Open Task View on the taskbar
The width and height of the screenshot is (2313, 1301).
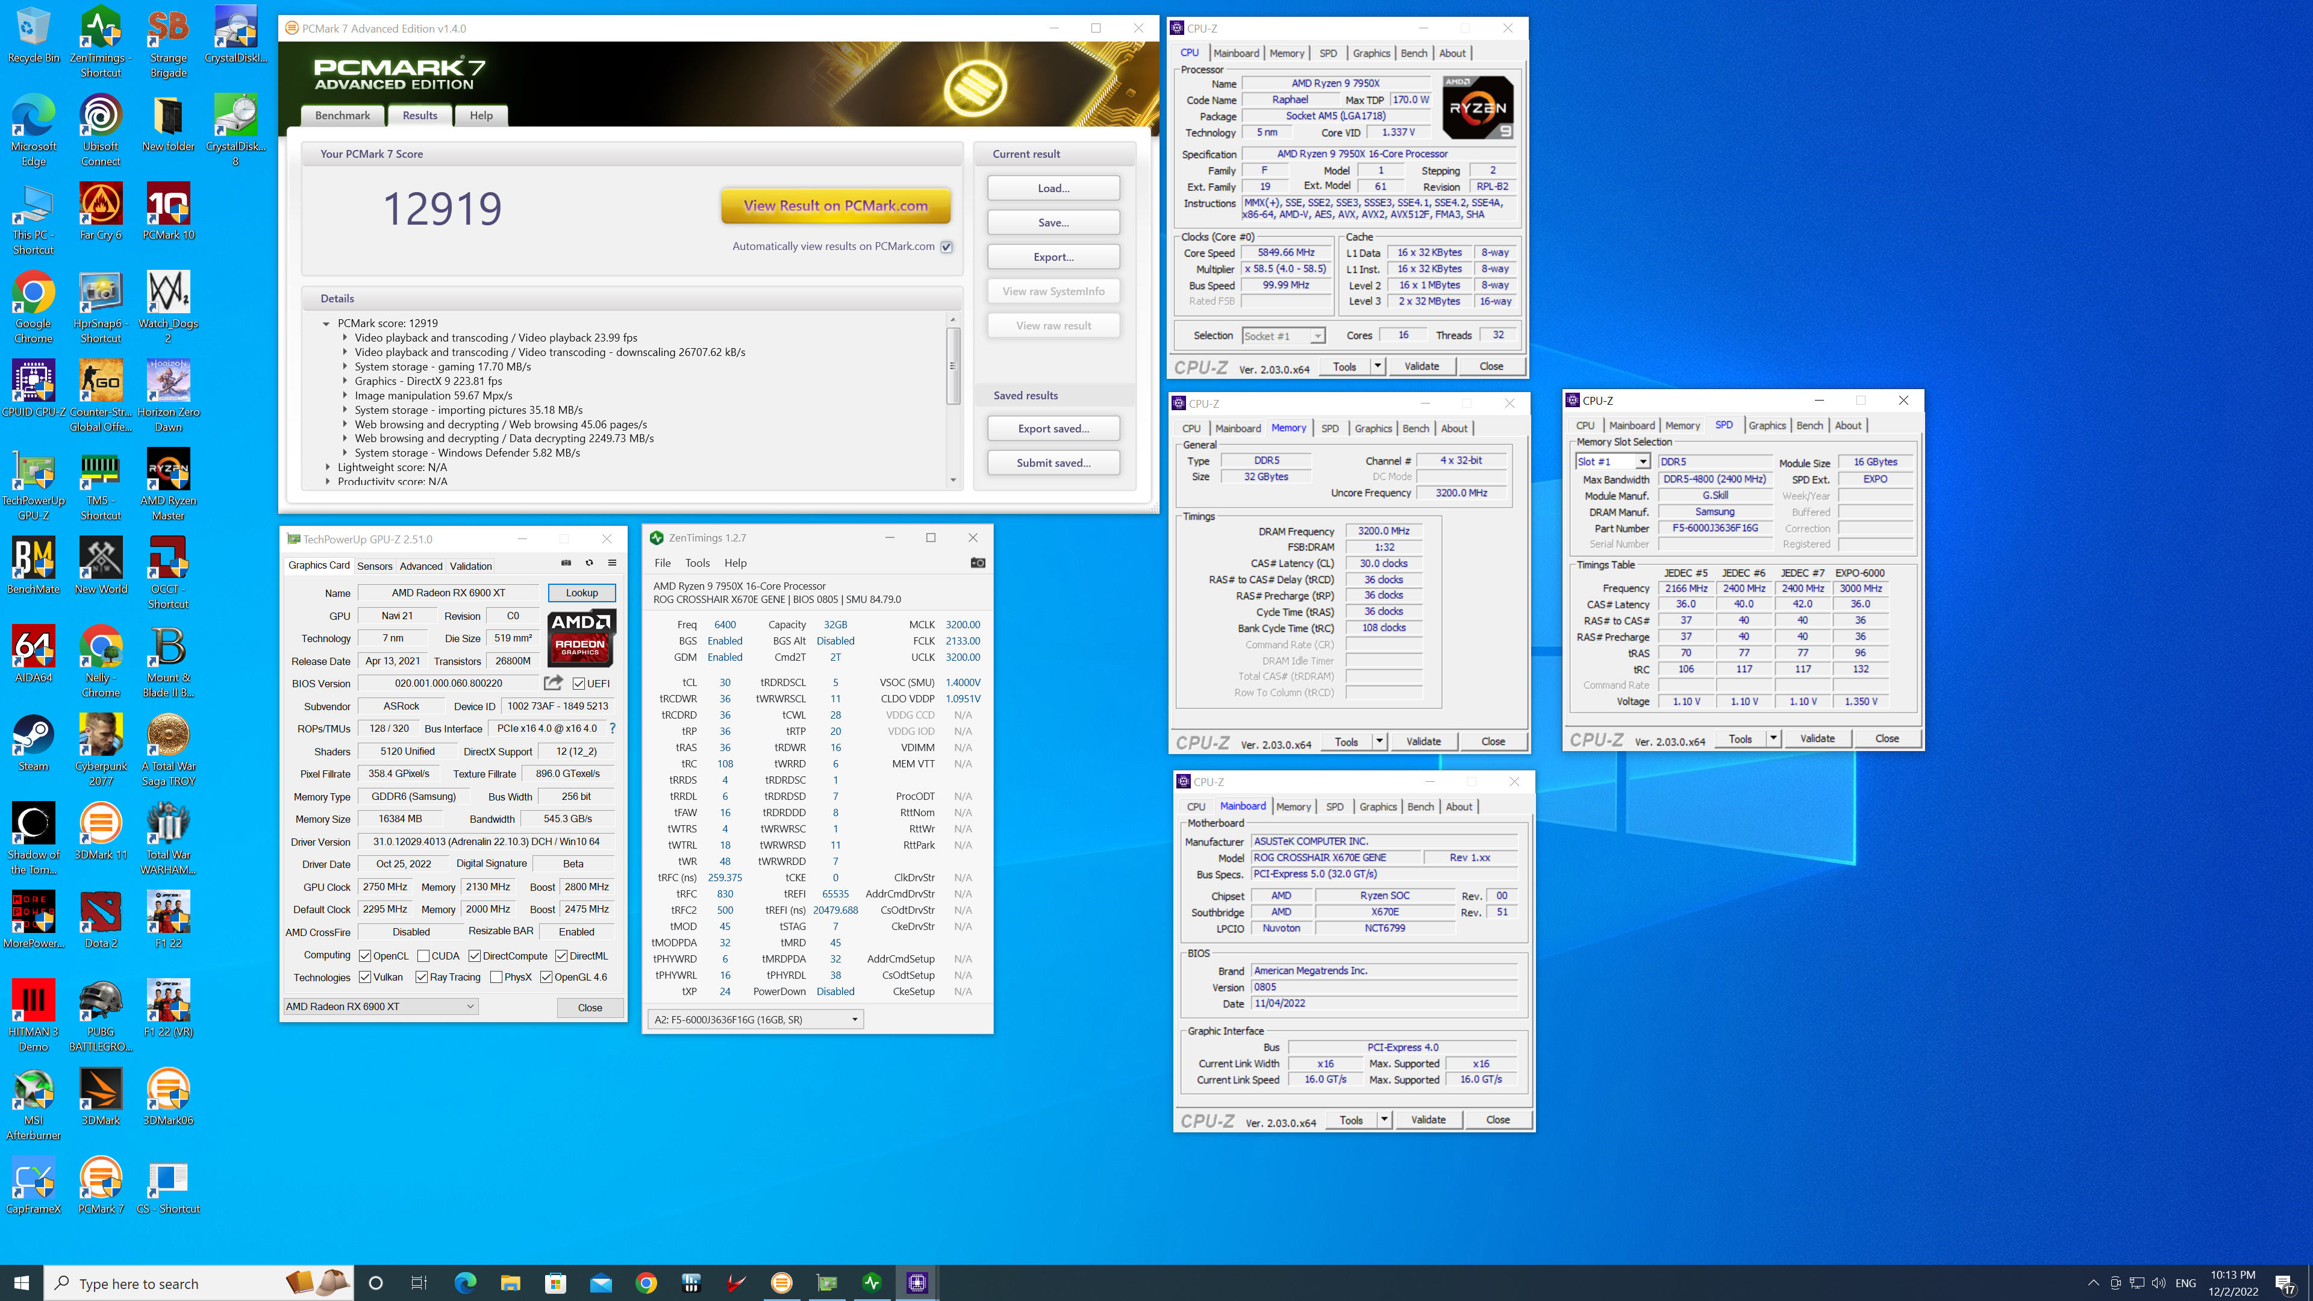(x=419, y=1283)
